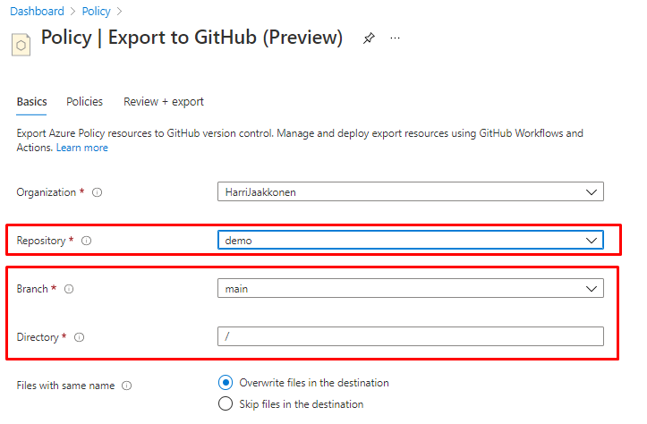Show info for Files with same name
647x424 pixels.
pyautogui.click(x=126, y=386)
